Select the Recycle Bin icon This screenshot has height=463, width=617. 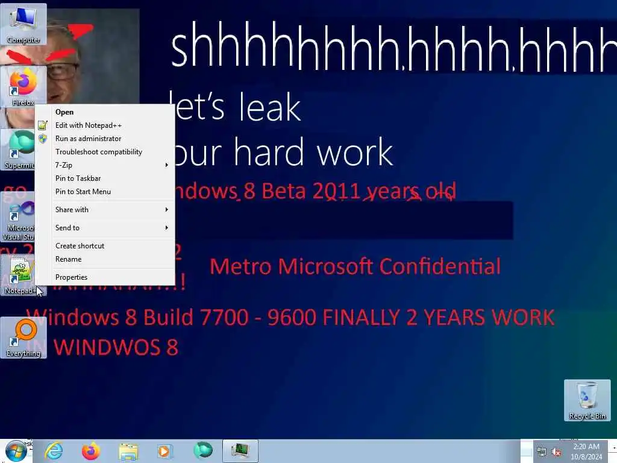587,400
